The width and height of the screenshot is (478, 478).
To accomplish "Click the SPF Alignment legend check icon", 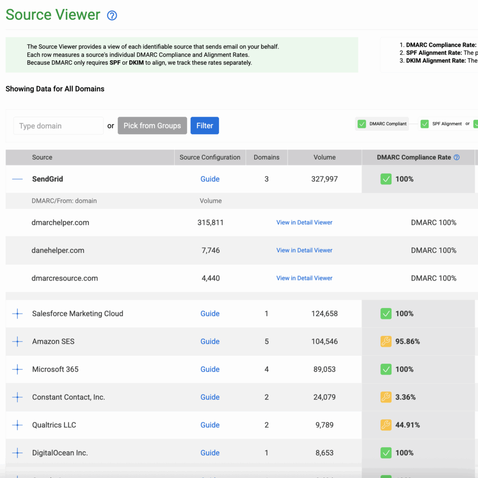I will (424, 124).
